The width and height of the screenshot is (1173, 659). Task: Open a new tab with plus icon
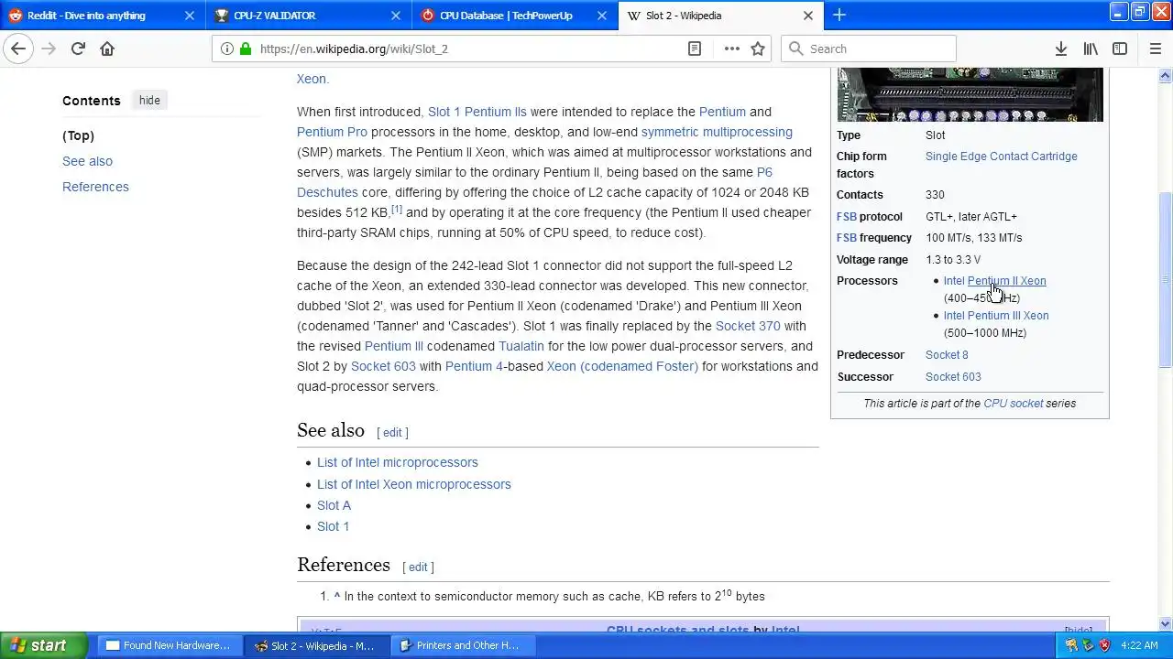(839, 15)
